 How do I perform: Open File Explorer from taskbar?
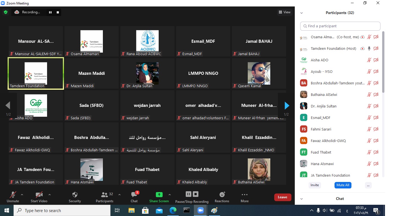131,210
